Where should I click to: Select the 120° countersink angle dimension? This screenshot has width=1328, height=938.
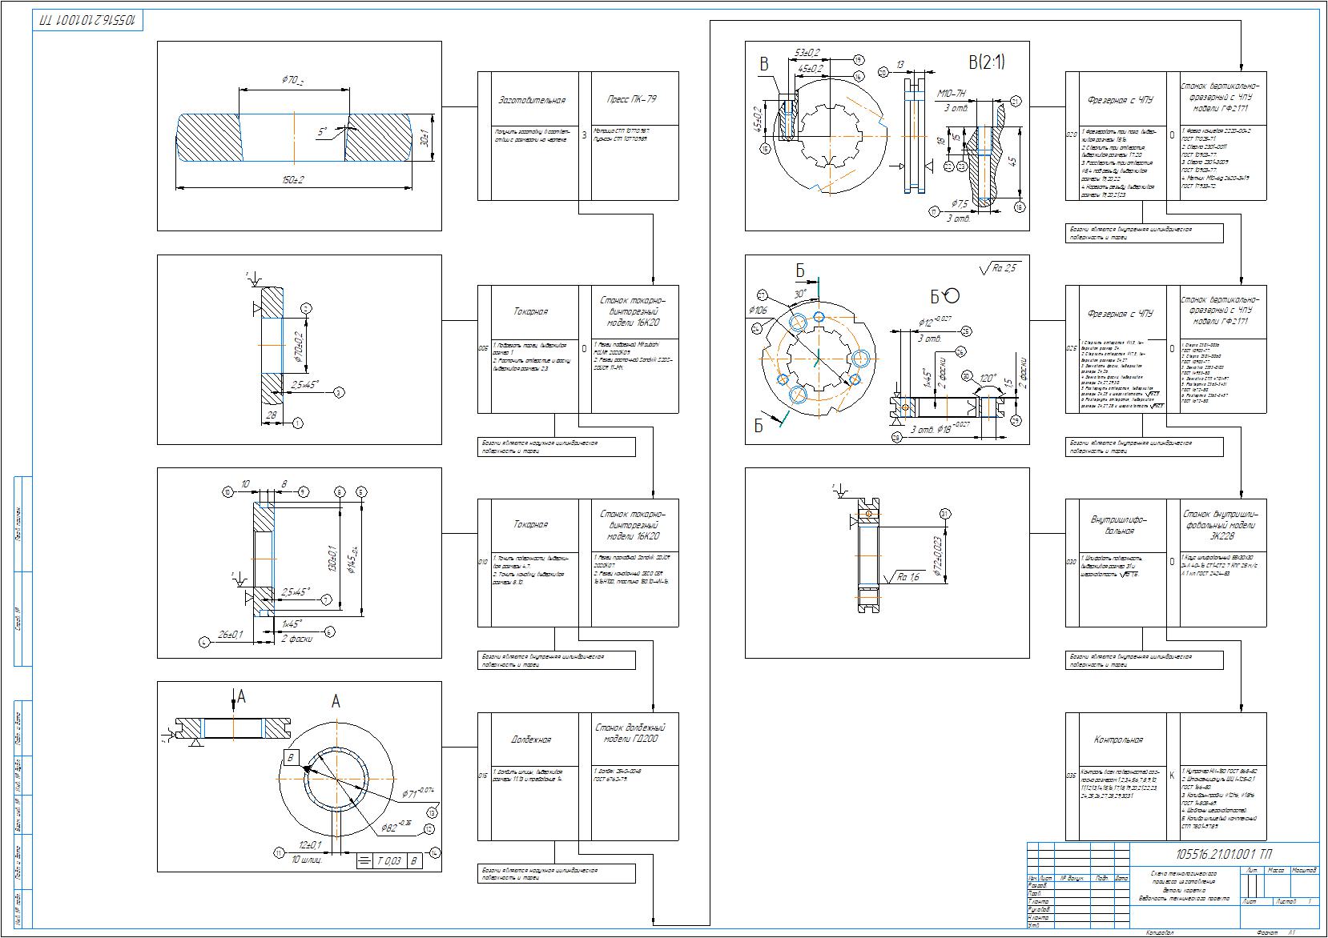click(984, 378)
